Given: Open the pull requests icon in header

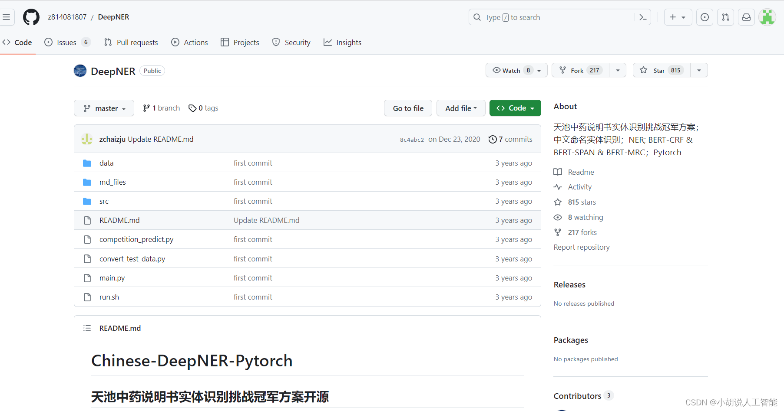Looking at the screenshot, I should pyautogui.click(x=725, y=17).
